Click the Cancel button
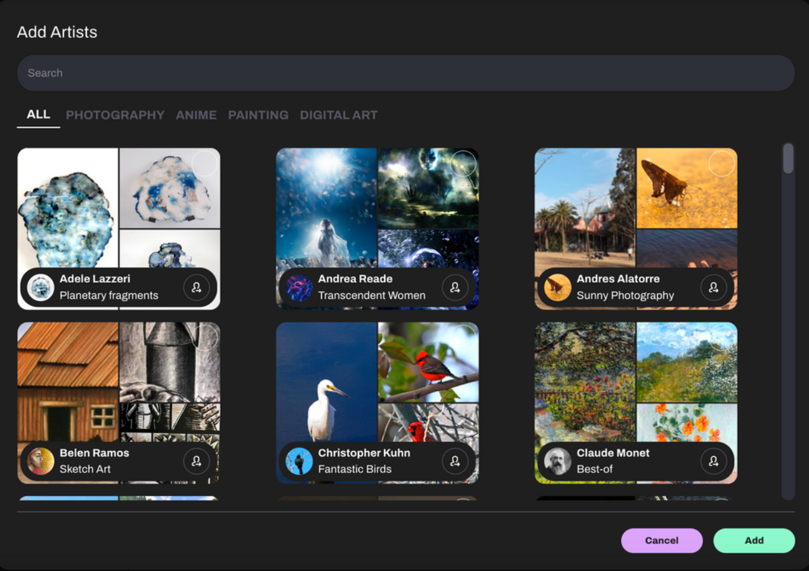Image resolution: width=809 pixels, height=571 pixels. [x=662, y=541]
